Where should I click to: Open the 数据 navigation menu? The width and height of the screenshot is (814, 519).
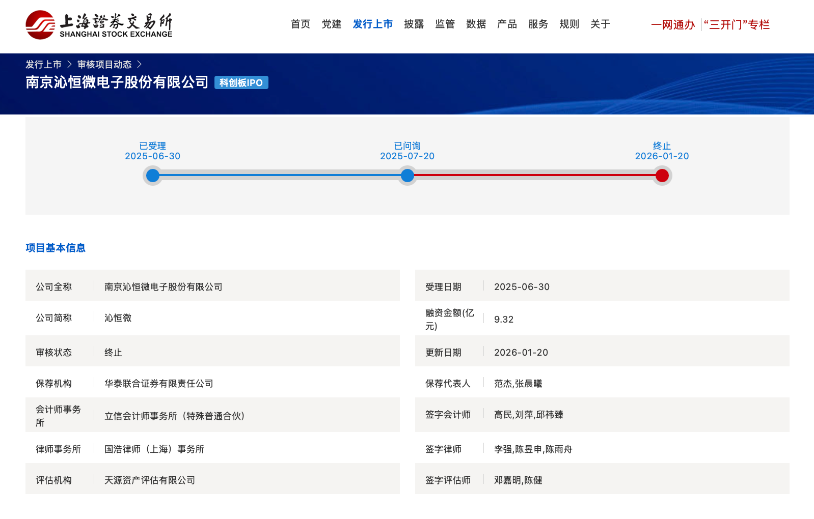(476, 24)
